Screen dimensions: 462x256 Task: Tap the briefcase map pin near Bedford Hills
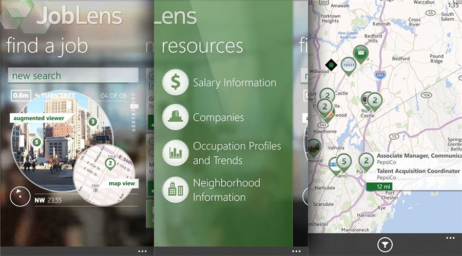click(x=361, y=53)
